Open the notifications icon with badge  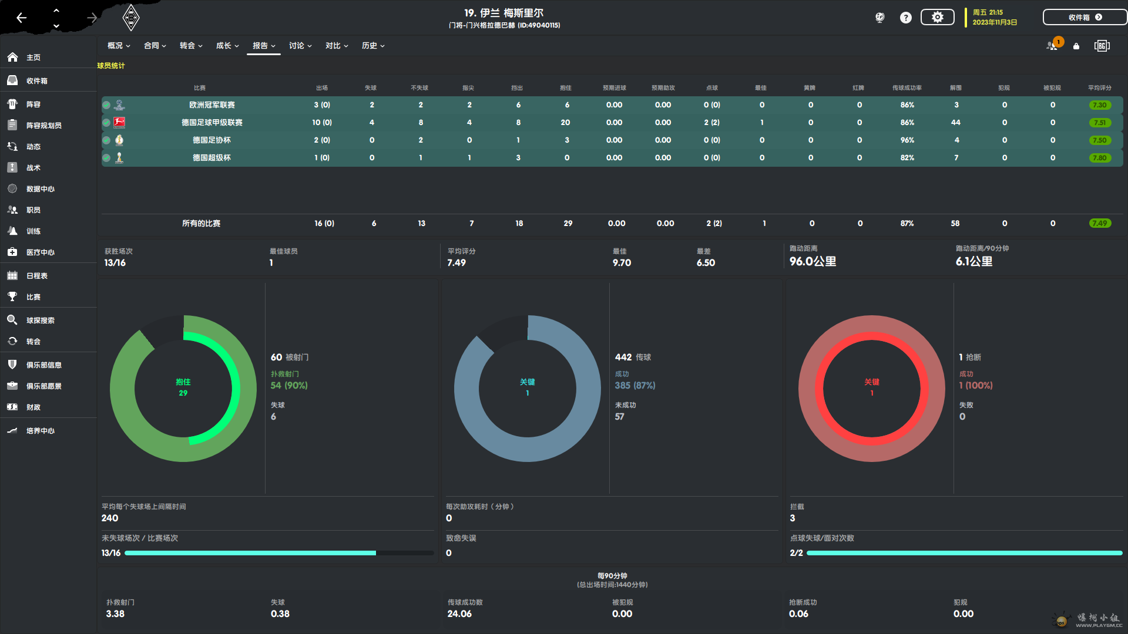(x=1054, y=45)
